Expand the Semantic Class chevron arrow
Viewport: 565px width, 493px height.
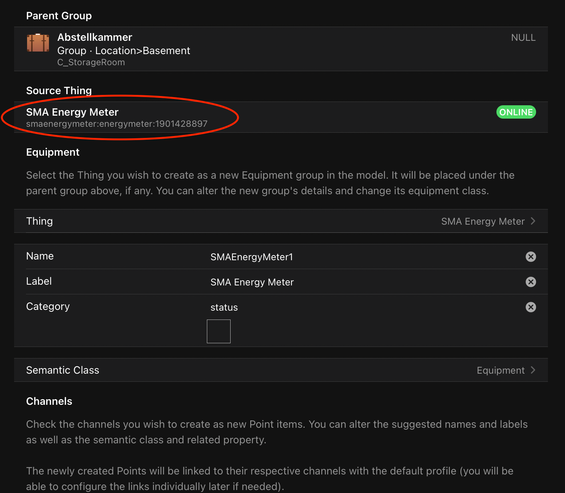[x=533, y=370]
